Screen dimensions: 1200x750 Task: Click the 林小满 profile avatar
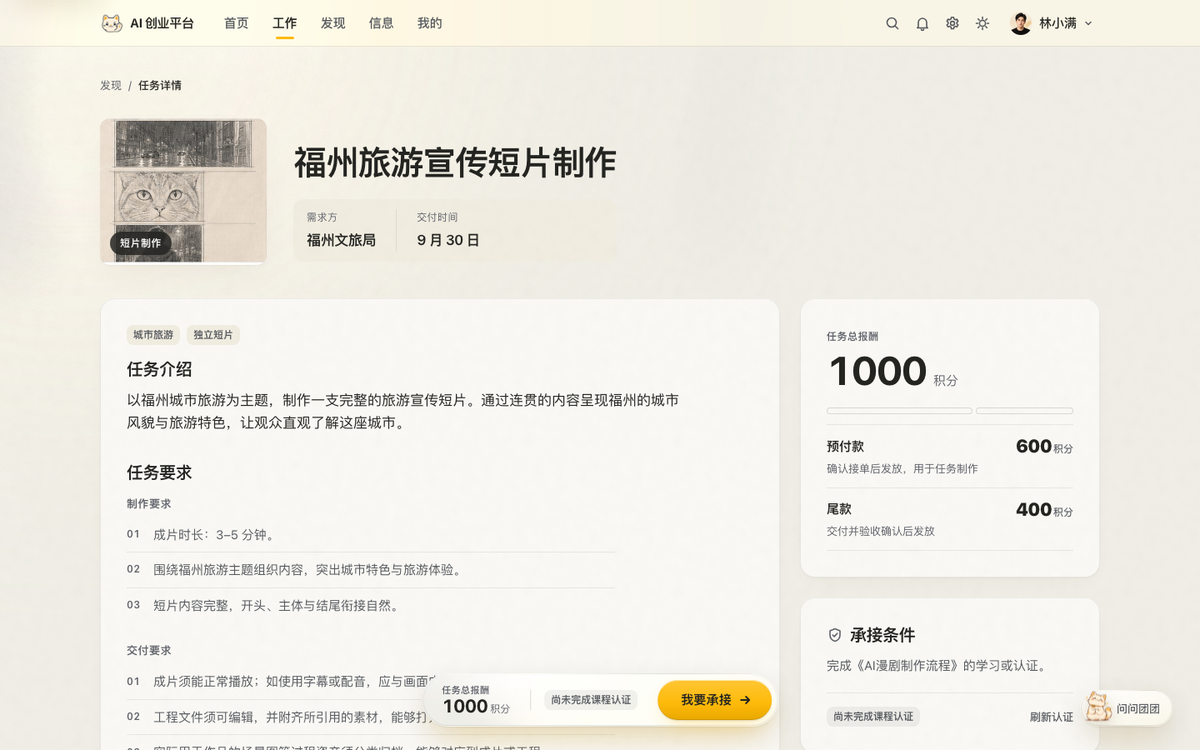pos(1021,23)
